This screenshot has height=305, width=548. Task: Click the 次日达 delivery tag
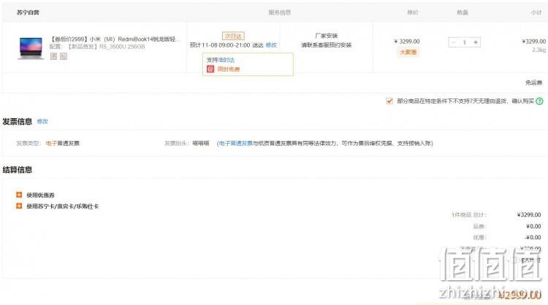pos(233,36)
